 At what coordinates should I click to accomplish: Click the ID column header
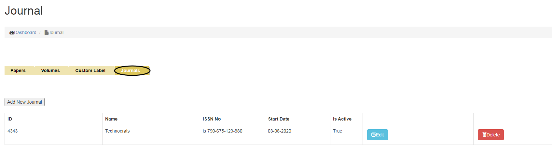coord(10,119)
